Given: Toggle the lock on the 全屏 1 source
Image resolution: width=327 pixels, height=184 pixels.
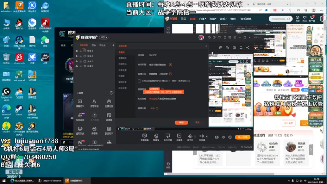Looking at the screenshot, I should pyautogui.click(x=81, y=66).
